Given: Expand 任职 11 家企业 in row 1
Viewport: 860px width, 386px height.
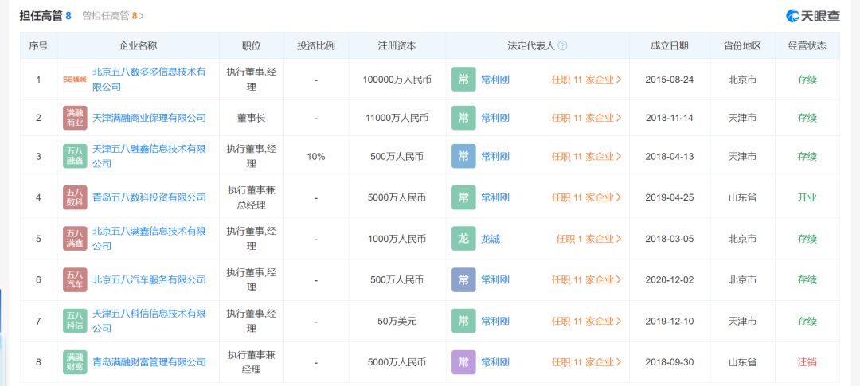Looking at the screenshot, I should 586,80.
